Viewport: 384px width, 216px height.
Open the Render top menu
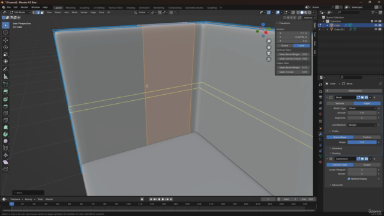point(24,7)
